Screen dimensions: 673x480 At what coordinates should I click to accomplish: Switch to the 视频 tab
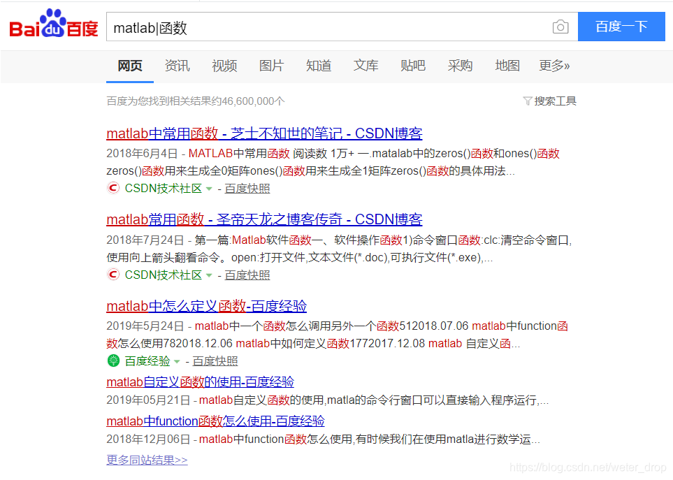(224, 66)
